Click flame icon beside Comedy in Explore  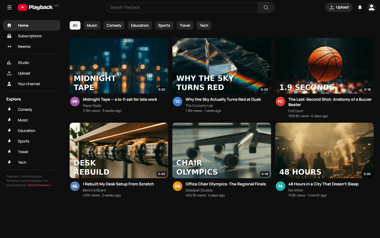(9, 109)
